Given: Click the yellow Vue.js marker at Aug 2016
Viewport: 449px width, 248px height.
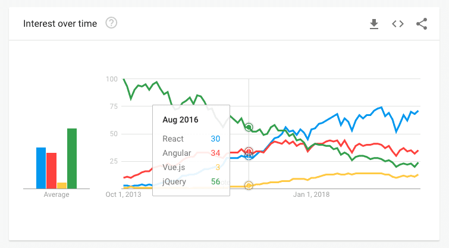Looking at the screenshot, I should pos(249,186).
